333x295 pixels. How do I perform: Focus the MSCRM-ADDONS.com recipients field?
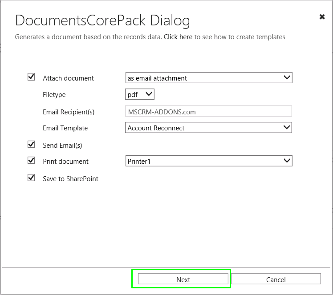coord(208,111)
